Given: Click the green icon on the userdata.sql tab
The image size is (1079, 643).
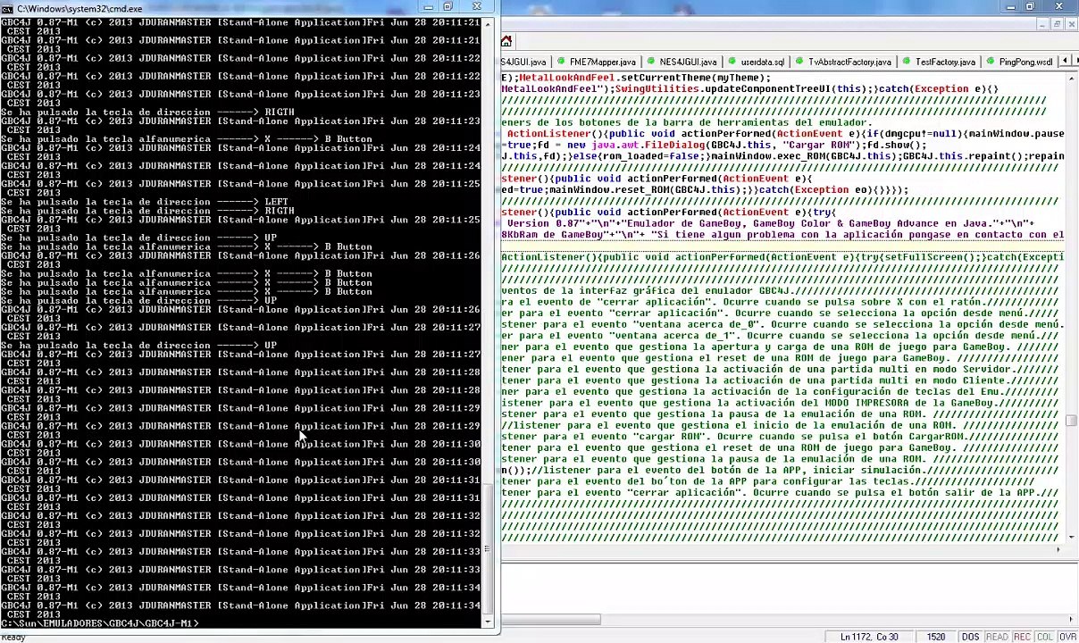Looking at the screenshot, I should 732,63.
